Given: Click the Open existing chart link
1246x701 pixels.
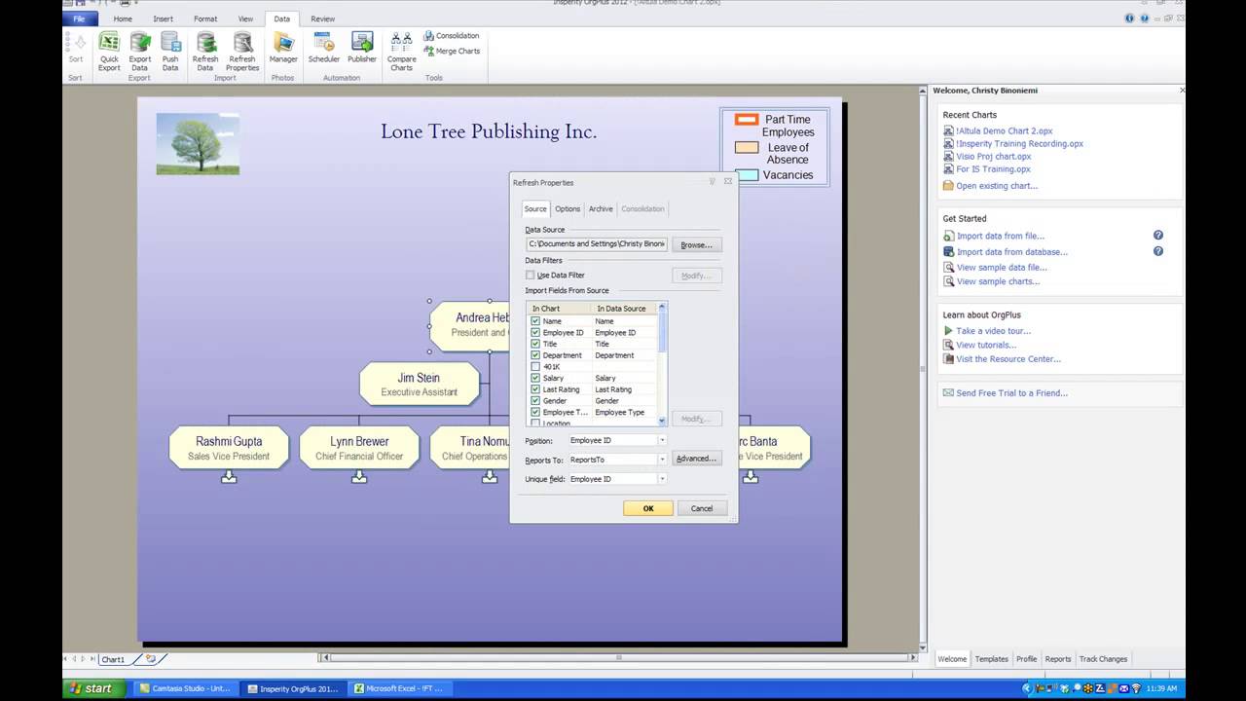Looking at the screenshot, I should (x=997, y=186).
